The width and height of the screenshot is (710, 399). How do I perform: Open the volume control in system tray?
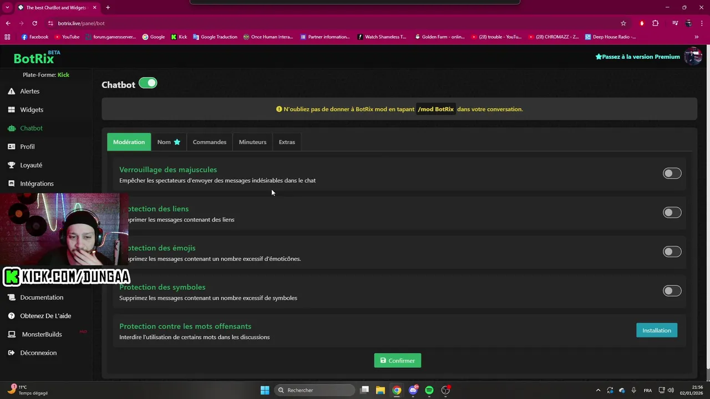pos(671,390)
